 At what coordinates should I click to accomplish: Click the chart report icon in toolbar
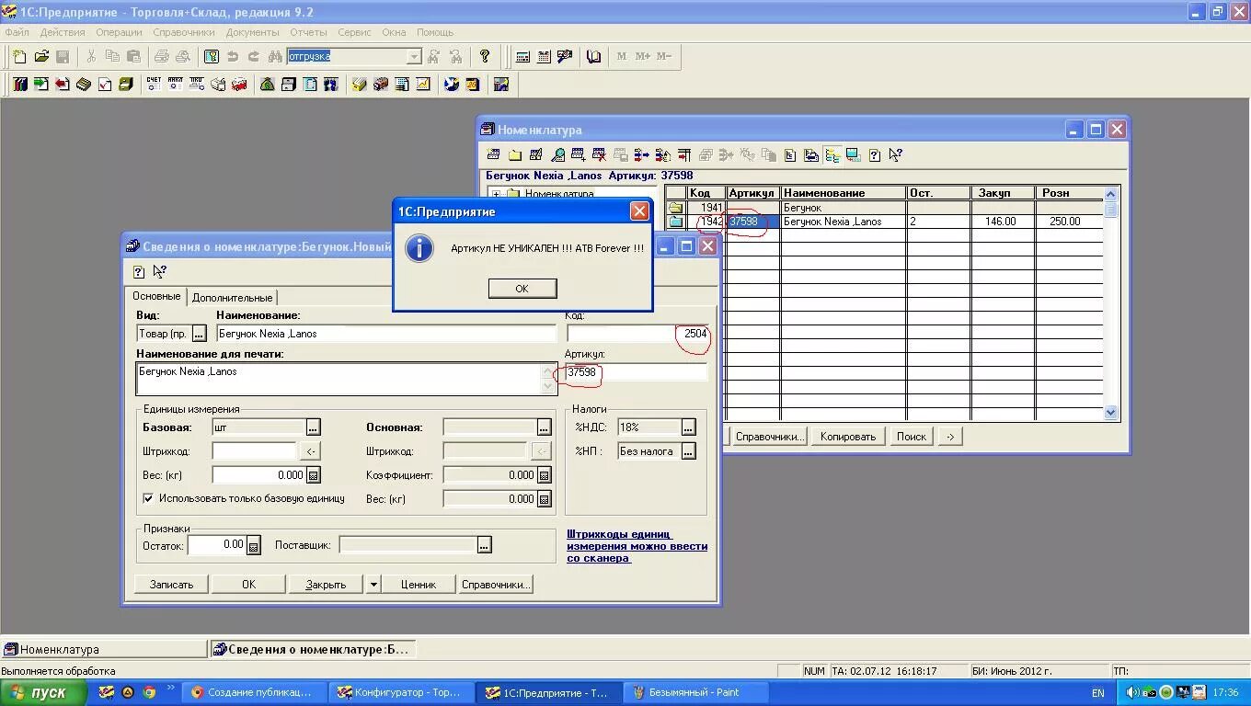pyautogui.click(x=423, y=85)
